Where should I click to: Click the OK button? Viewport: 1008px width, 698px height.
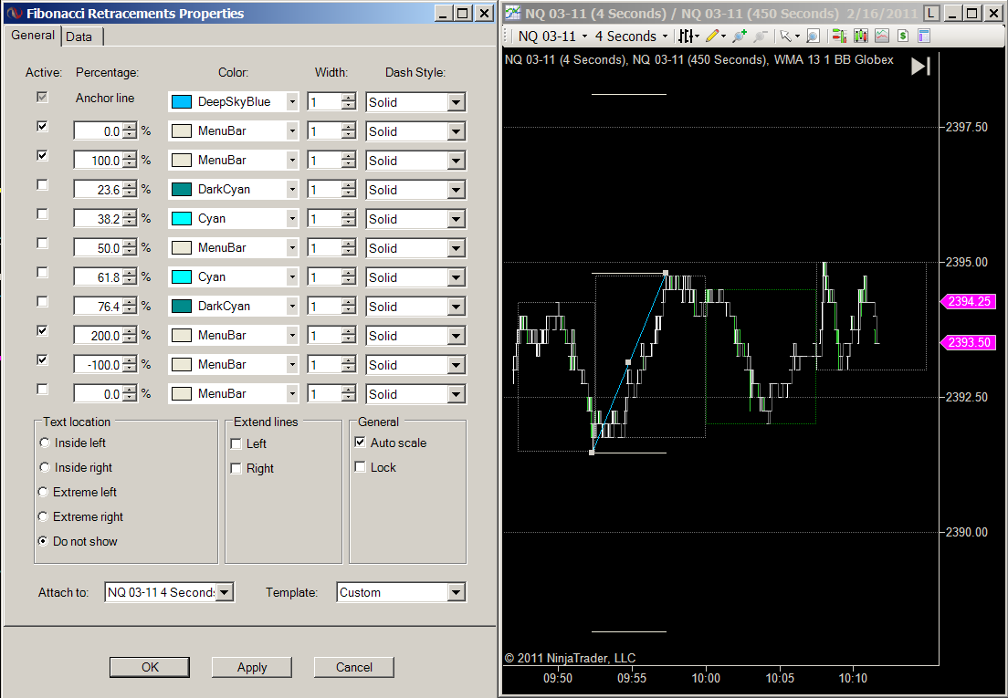pos(150,667)
